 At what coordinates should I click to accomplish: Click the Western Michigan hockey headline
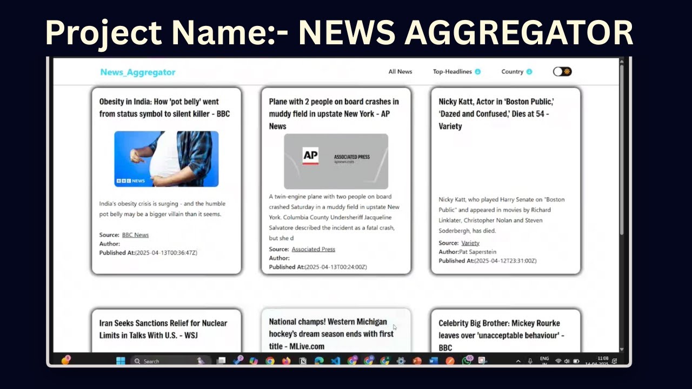(331, 334)
